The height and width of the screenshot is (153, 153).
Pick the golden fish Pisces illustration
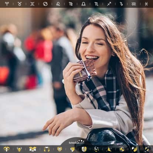click(x=147, y=149)
